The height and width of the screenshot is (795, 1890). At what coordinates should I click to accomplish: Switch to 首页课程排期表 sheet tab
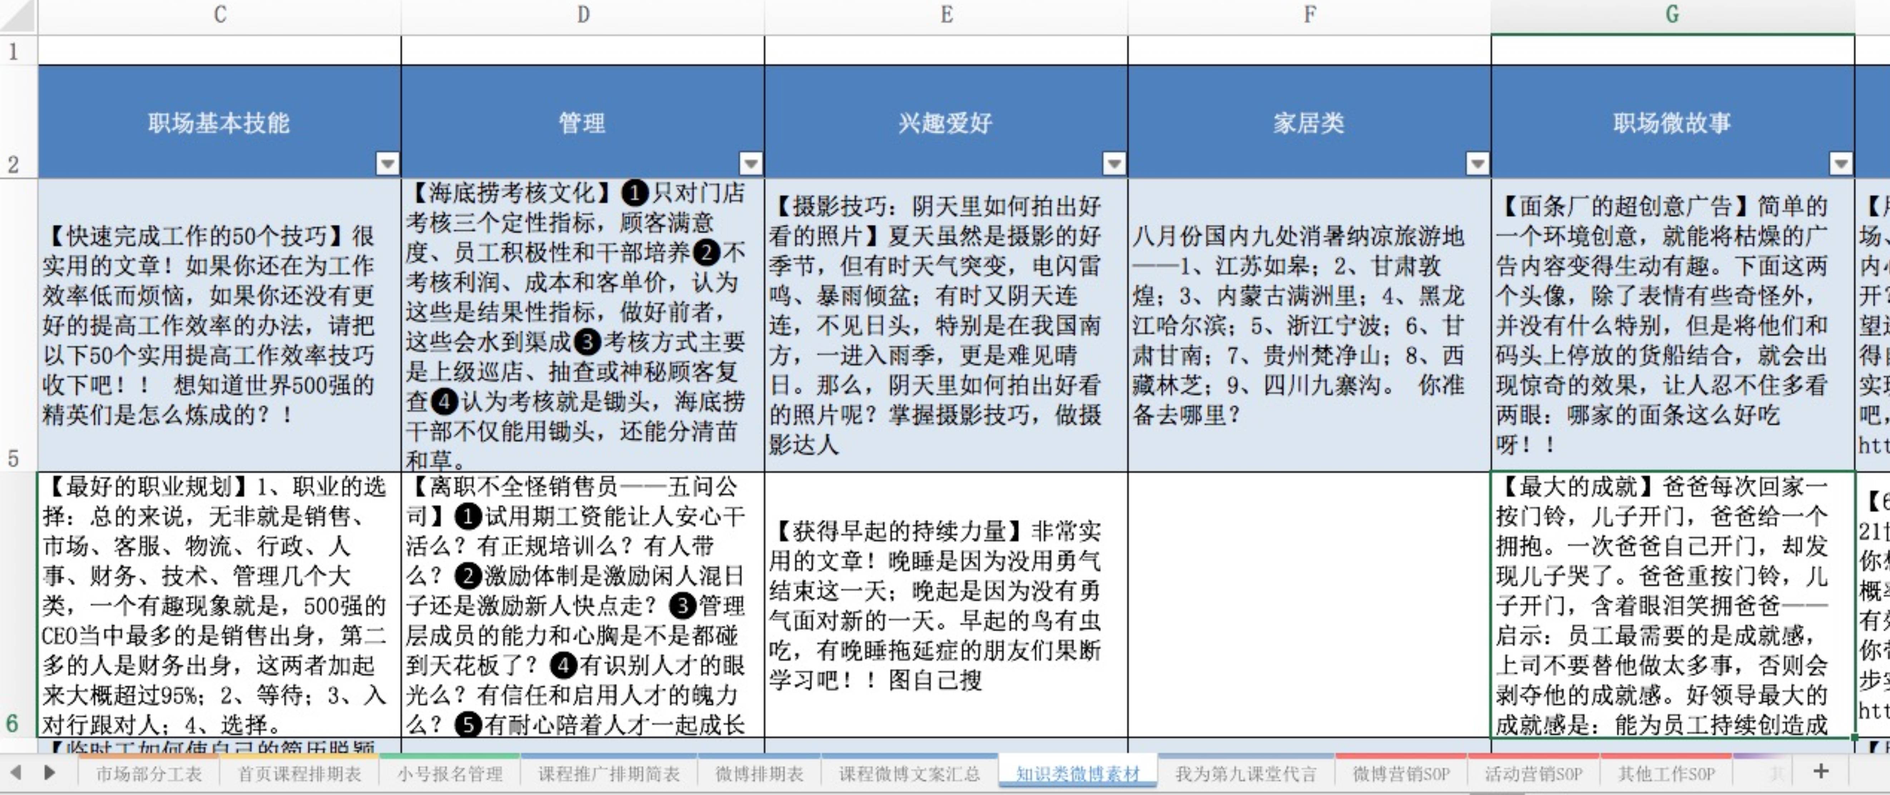300,774
